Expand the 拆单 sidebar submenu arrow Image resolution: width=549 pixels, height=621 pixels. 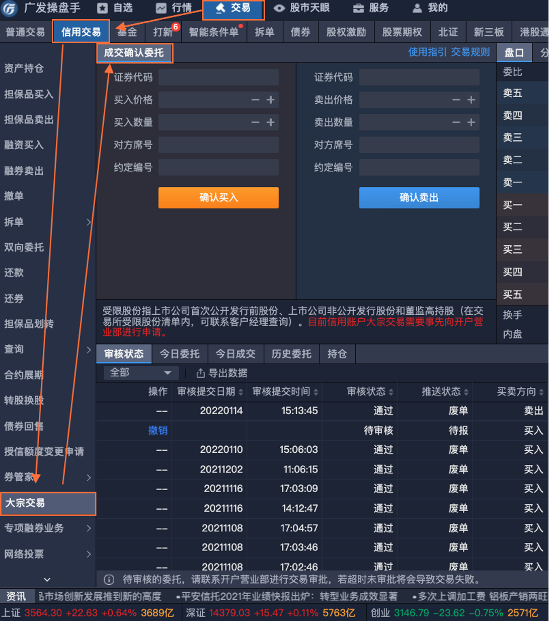click(89, 222)
